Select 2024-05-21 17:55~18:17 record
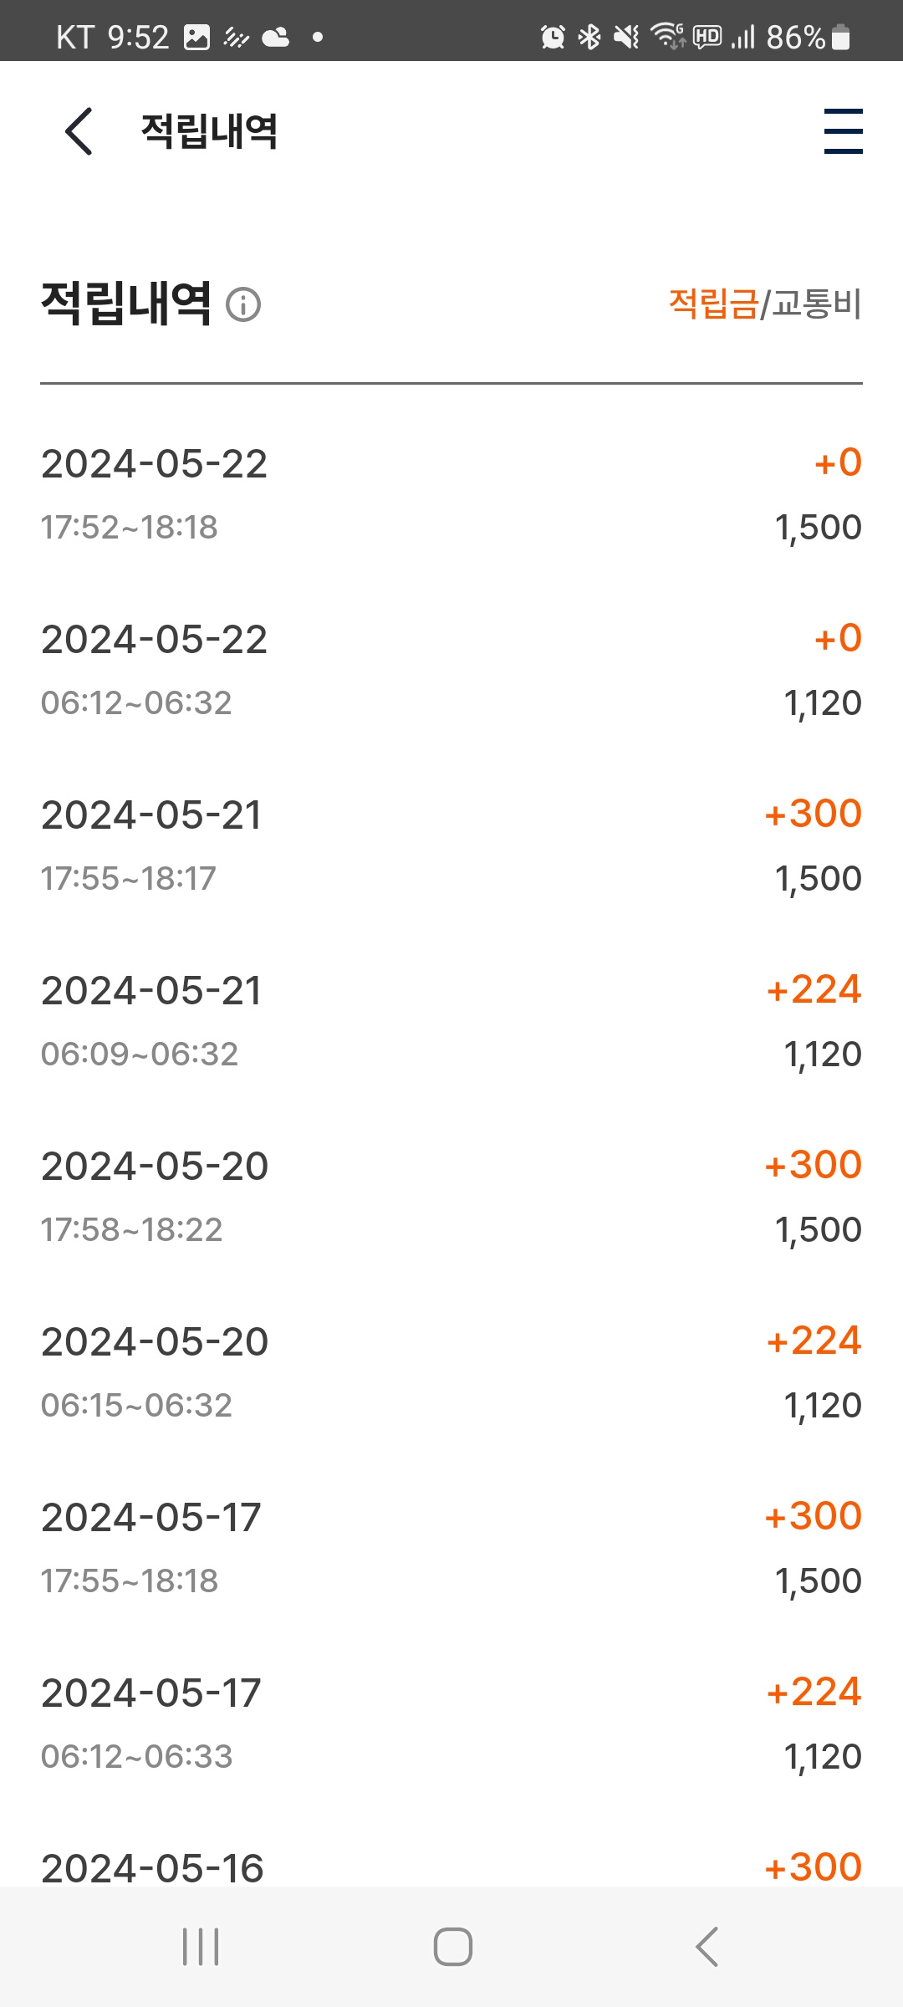 click(451, 845)
